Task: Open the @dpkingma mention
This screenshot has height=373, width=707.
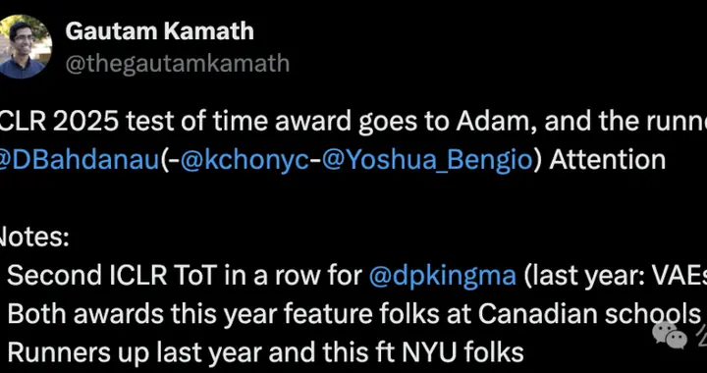Action: click(442, 276)
